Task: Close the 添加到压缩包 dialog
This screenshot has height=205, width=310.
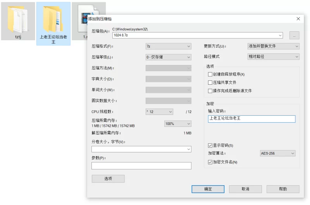Action: (x=298, y=19)
